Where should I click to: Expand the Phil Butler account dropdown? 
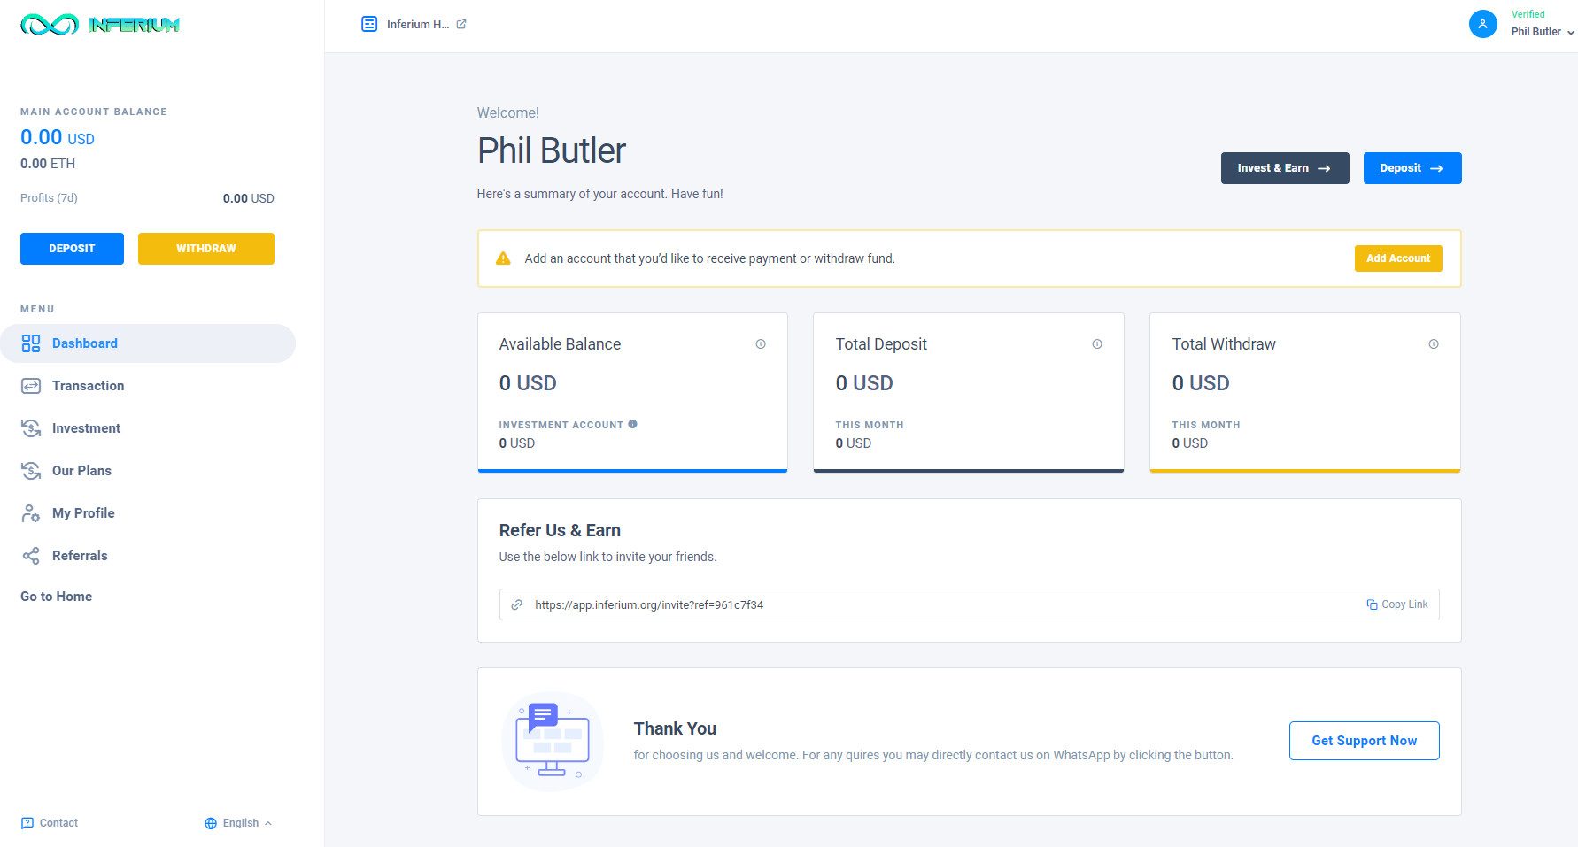click(1543, 32)
